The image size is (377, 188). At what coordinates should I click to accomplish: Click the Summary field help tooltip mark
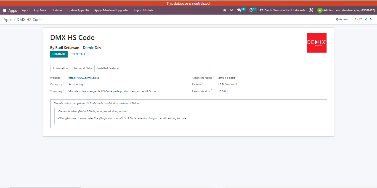(64, 90)
